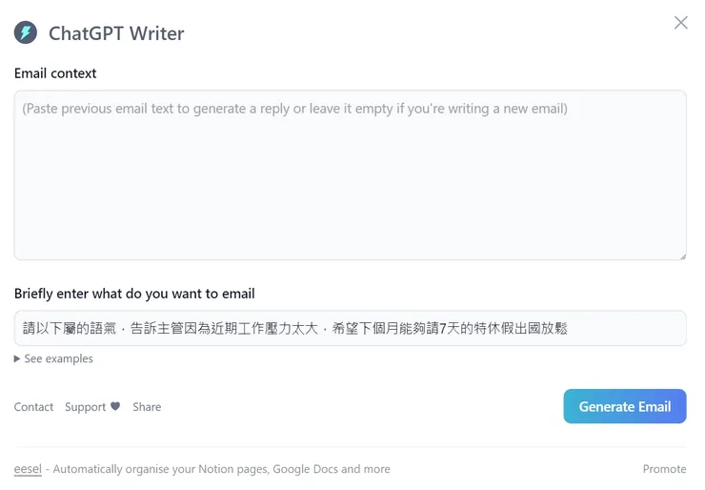
Task: Close the ChatGPT Writer dialog
Action: 680,23
